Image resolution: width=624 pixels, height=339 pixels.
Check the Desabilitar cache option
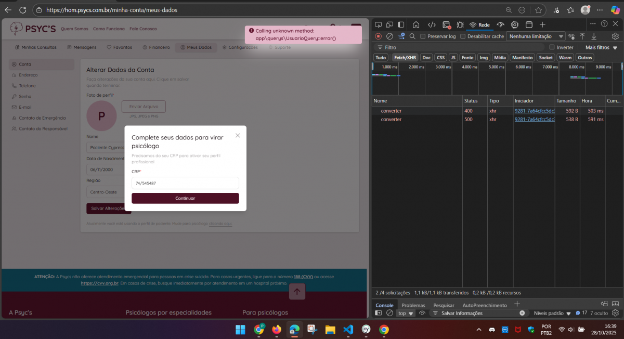463,36
